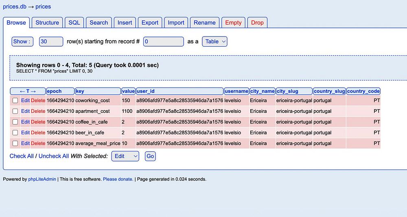
Task: Delete the coffee_in_cafe row
Action: 38,122
